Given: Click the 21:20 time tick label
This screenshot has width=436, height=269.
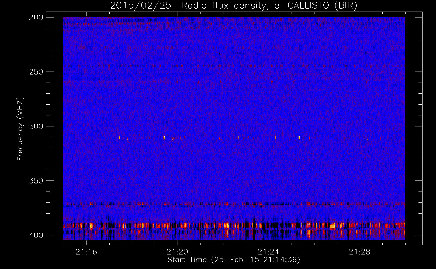Looking at the screenshot, I should (177, 252).
